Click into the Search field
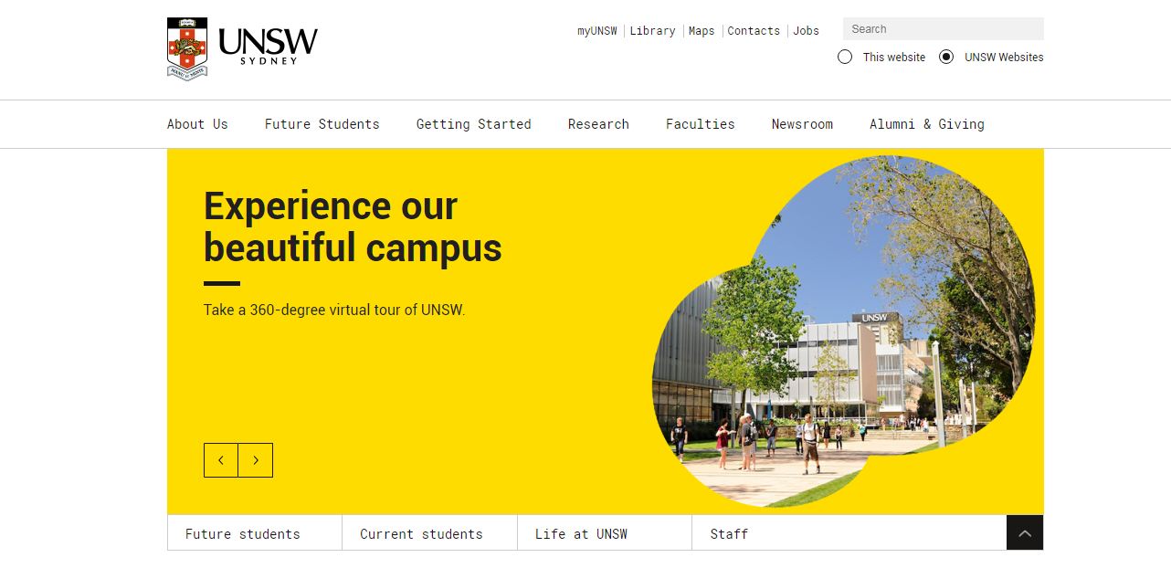 [x=944, y=29]
